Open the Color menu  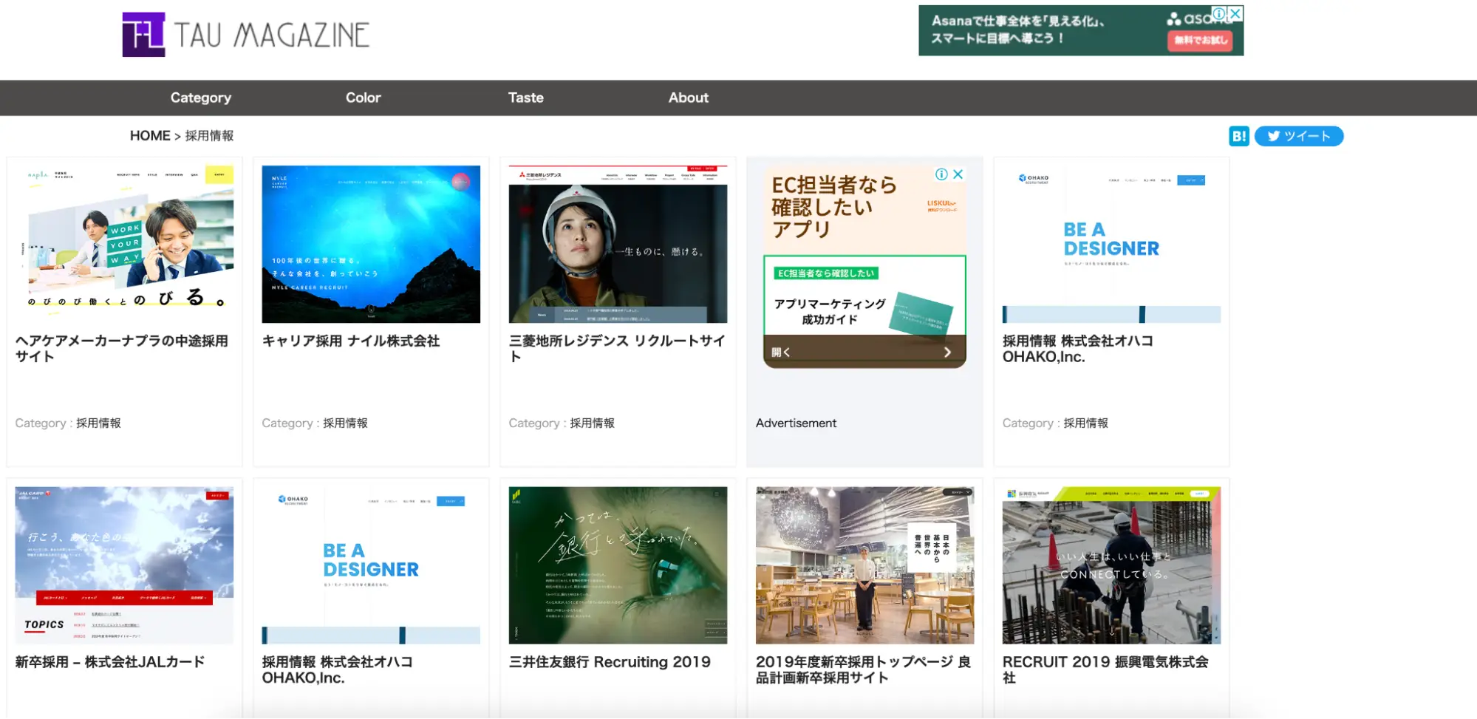pos(364,98)
